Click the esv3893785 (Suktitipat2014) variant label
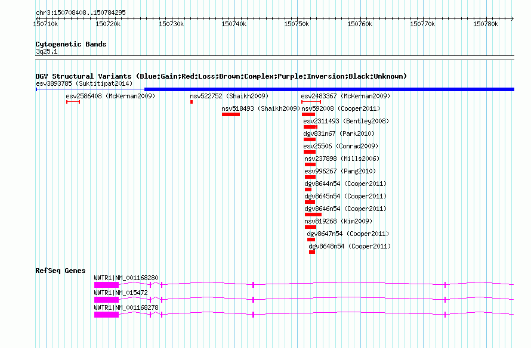Image resolution: width=531 pixels, height=348 pixels. pos(84,83)
